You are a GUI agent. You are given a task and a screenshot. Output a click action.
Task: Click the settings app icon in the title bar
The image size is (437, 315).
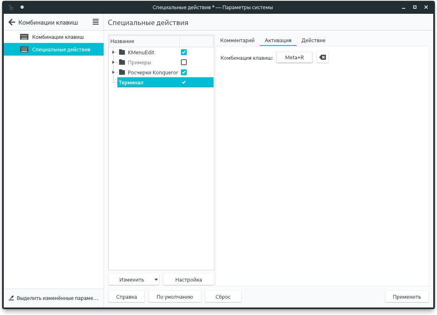[x=11, y=7]
